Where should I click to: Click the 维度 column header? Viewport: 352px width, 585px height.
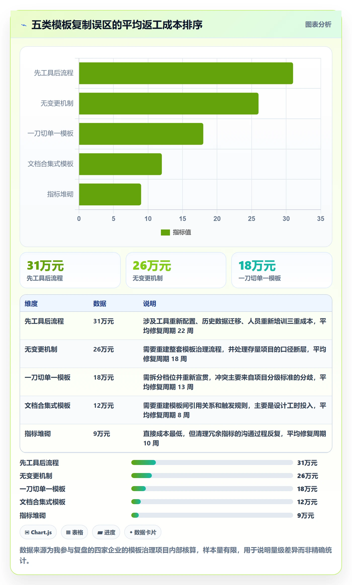[x=31, y=304]
